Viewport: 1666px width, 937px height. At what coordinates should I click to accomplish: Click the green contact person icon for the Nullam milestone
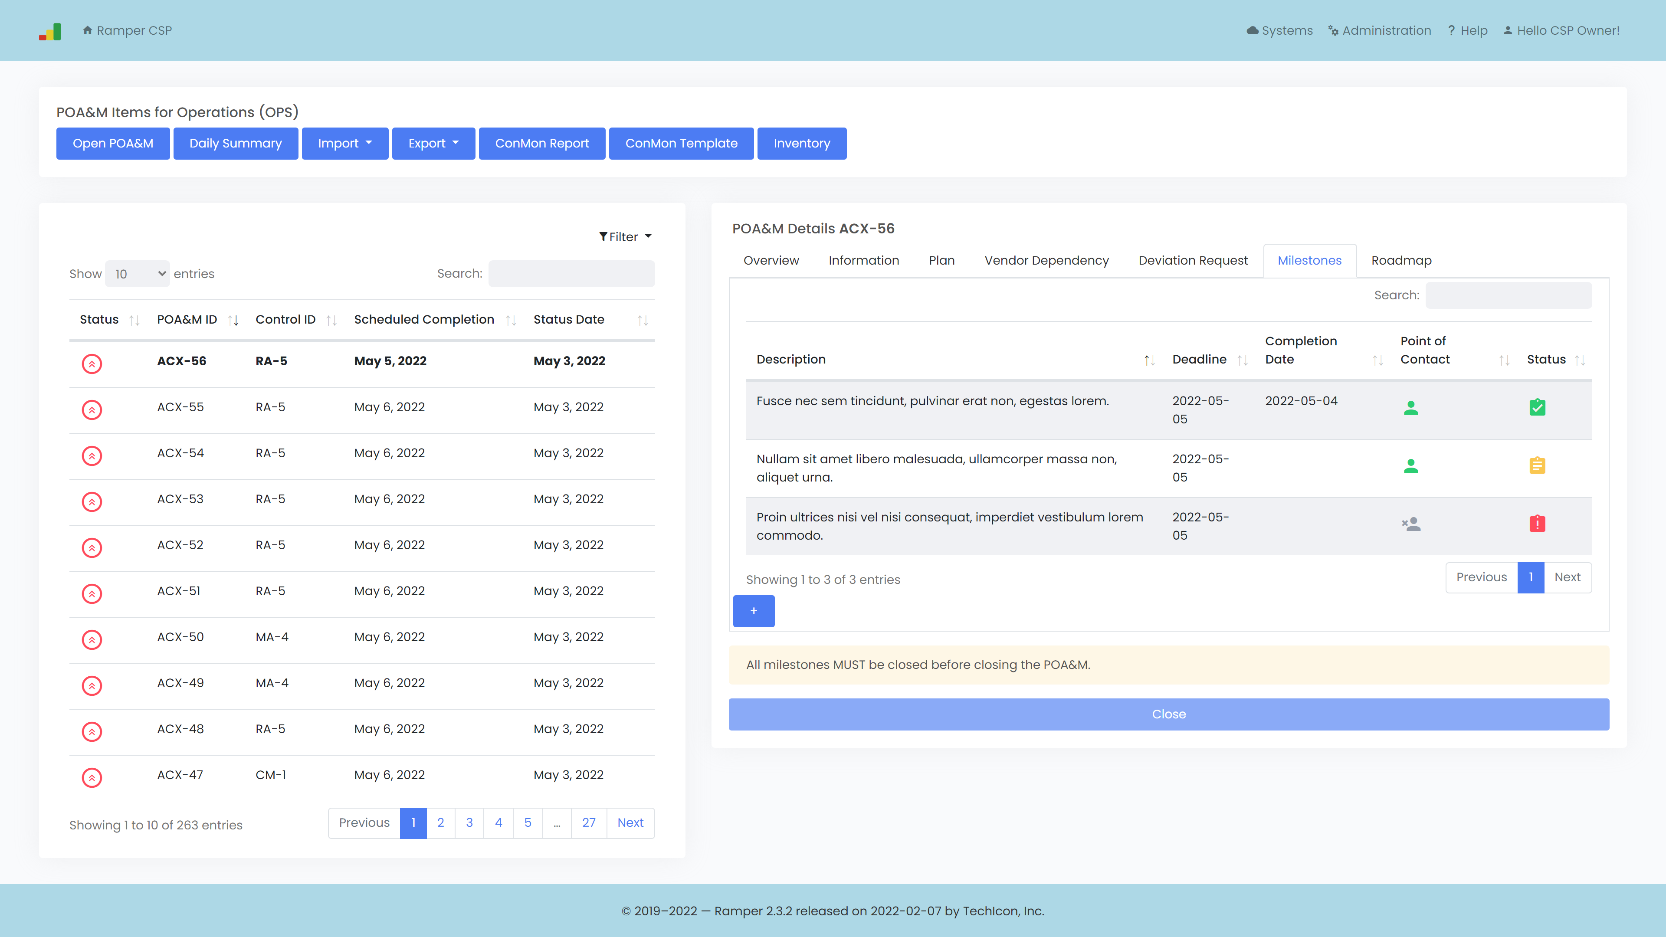[1410, 465]
